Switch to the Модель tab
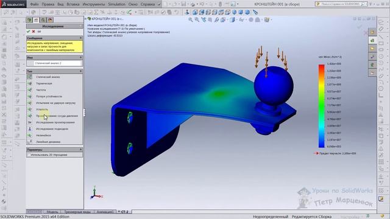 [x=52, y=212]
